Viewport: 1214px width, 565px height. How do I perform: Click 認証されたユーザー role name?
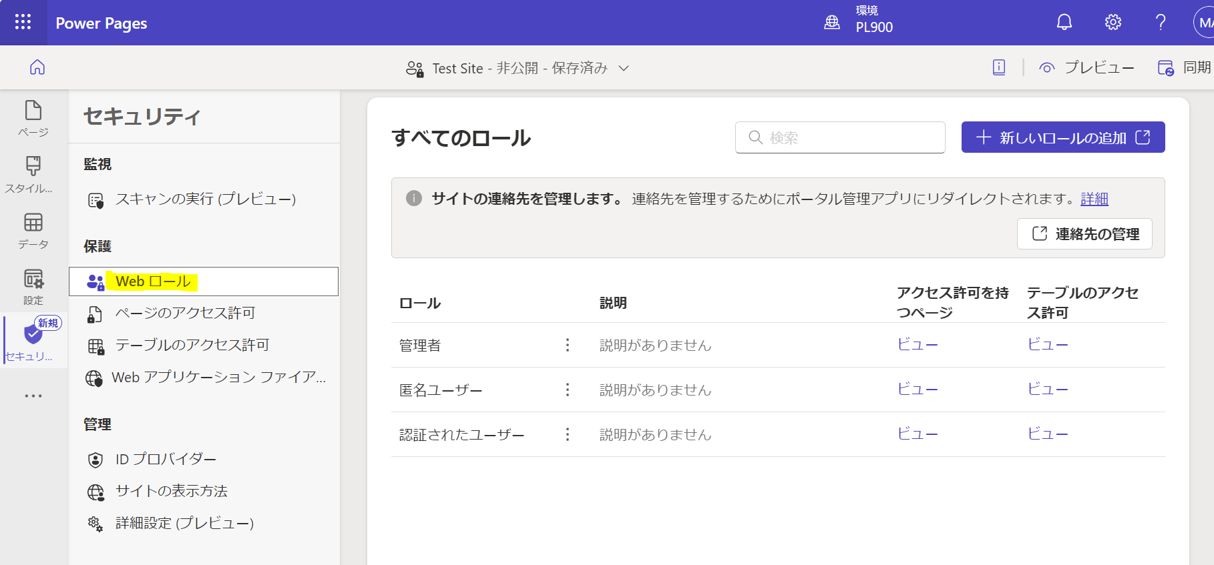tap(461, 434)
